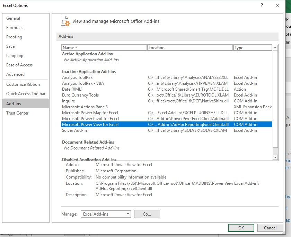291x237 pixels.
Task: Click the SOLVER.XLAM location cell
Action: click(x=187, y=130)
